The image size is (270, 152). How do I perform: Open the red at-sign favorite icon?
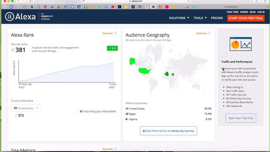coord(45,7)
